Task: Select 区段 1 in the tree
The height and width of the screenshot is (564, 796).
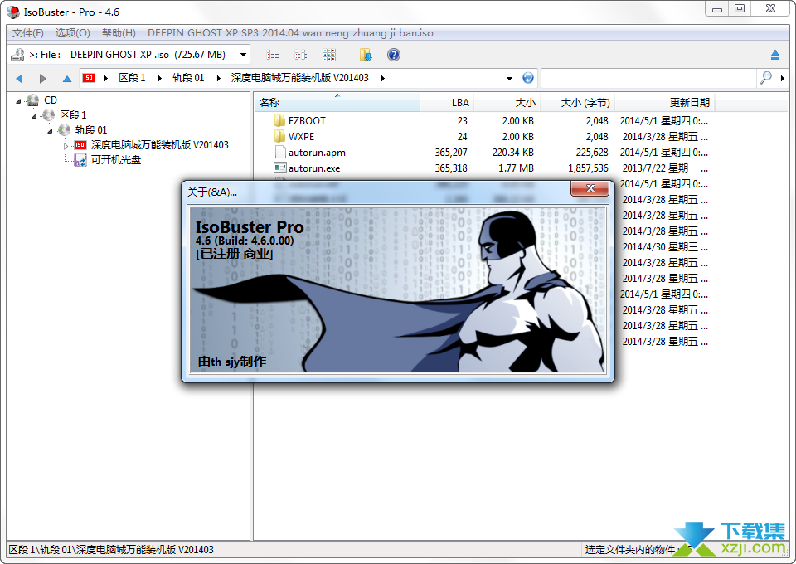Action: click(73, 114)
